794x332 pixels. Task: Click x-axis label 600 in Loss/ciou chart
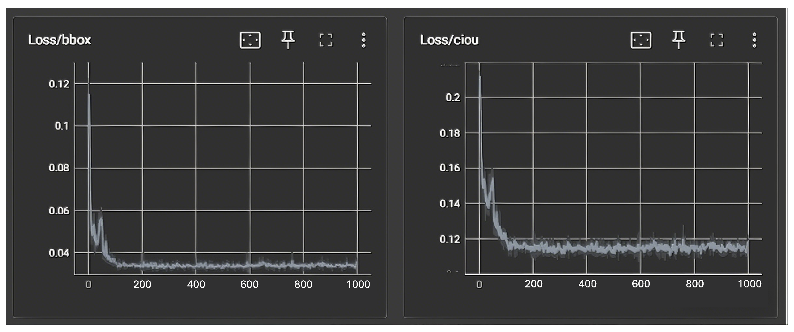(641, 284)
